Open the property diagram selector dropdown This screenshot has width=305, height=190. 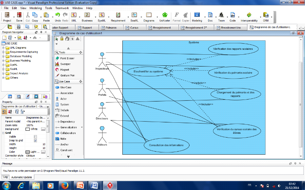pyautogui.click(x=48, y=106)
